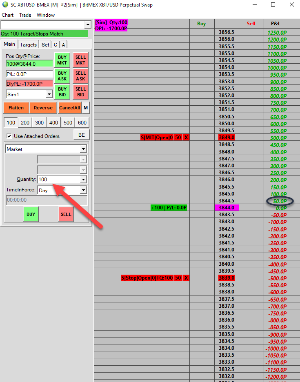Image resolution: width=300 pixels, height=382 pixels.
Task: Click the 1250.0P profit value
Action: point(277,33)
